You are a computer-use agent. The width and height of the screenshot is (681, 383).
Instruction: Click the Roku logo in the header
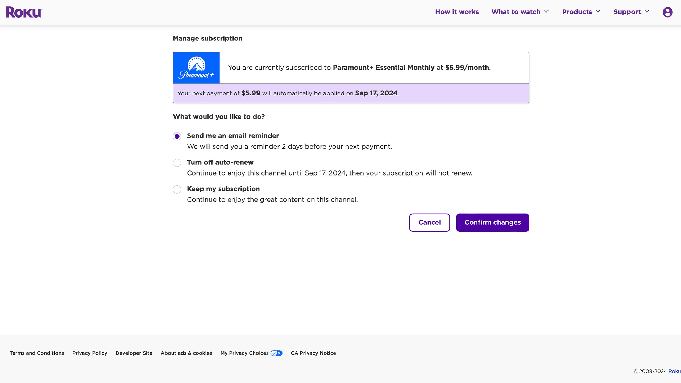coord(24,12)
